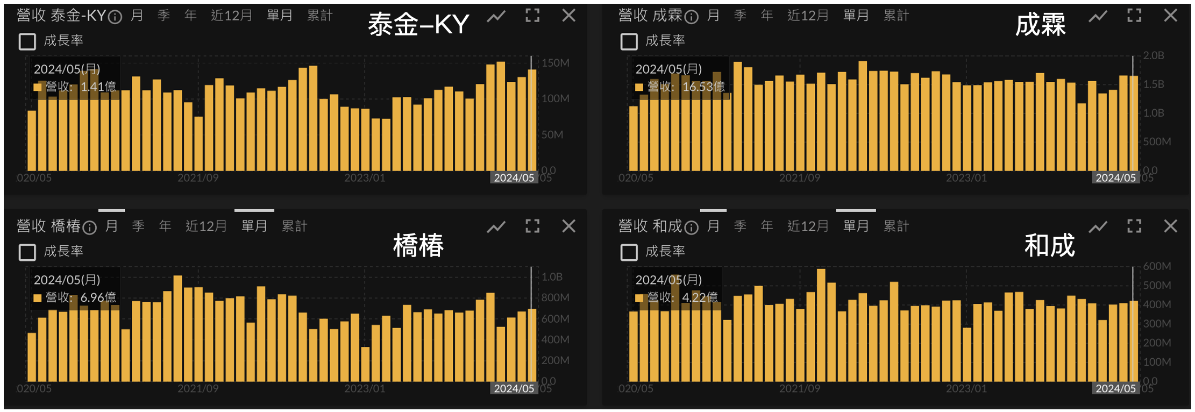Switch to 累計 in 和成 panel

pos(897,226)
